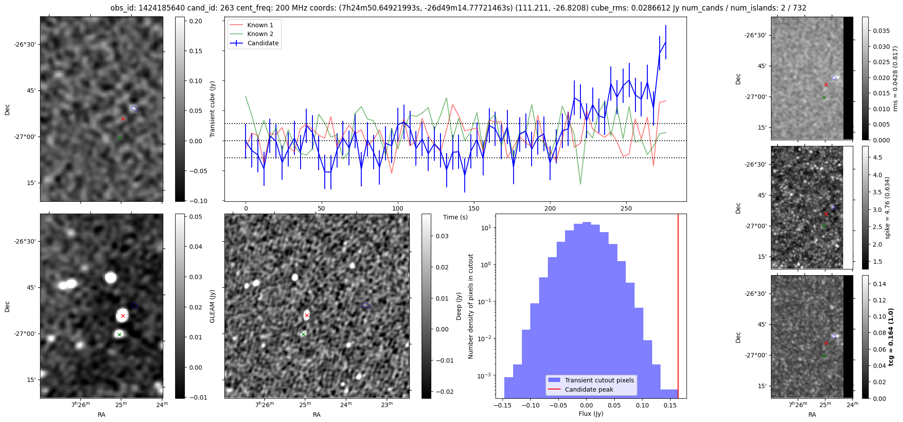903x422 pixels.
Task: Click the green x marker in the rms map
Action: pyautogui.click(x=824, y=97)
